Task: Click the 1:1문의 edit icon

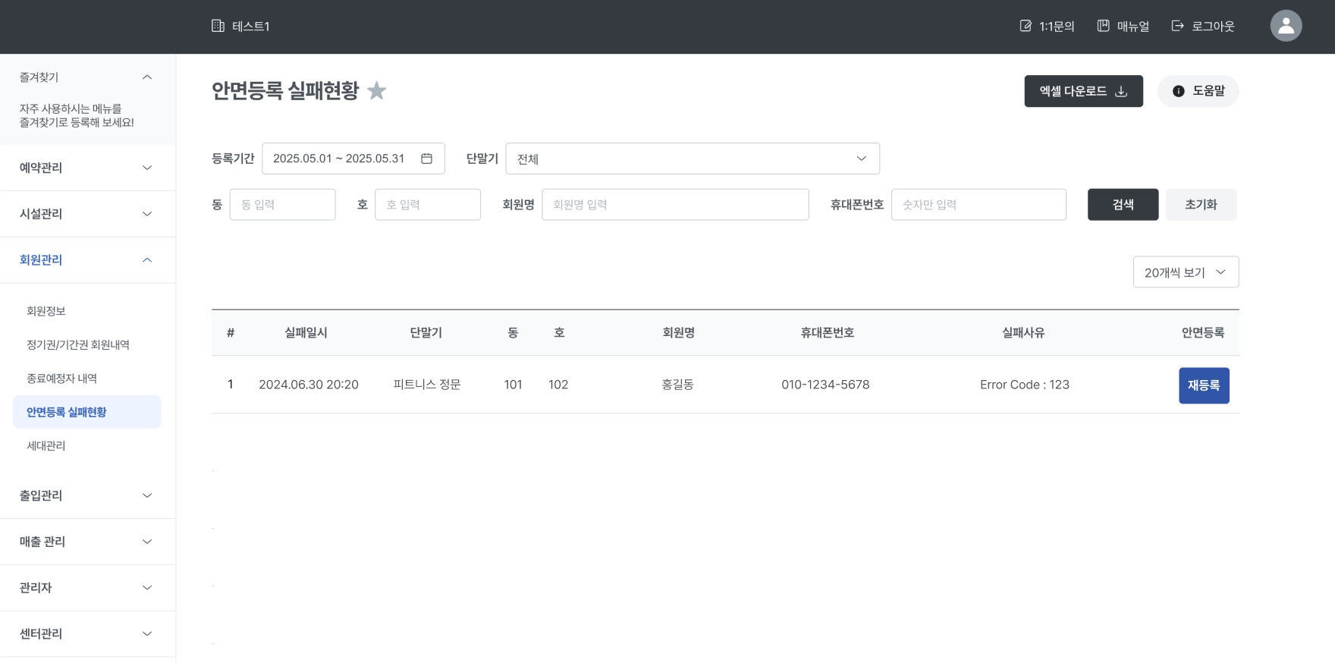Action: point(1026,26)
